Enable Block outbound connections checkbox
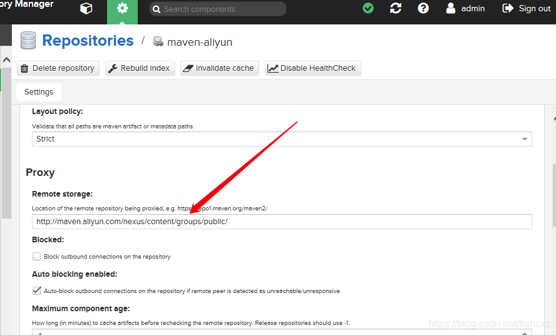The image size is (556, 335). click(x=37, y=257)
